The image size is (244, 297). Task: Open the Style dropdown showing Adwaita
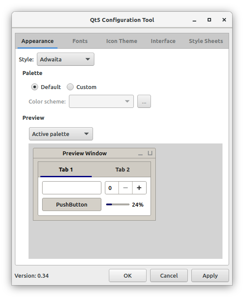65,59
